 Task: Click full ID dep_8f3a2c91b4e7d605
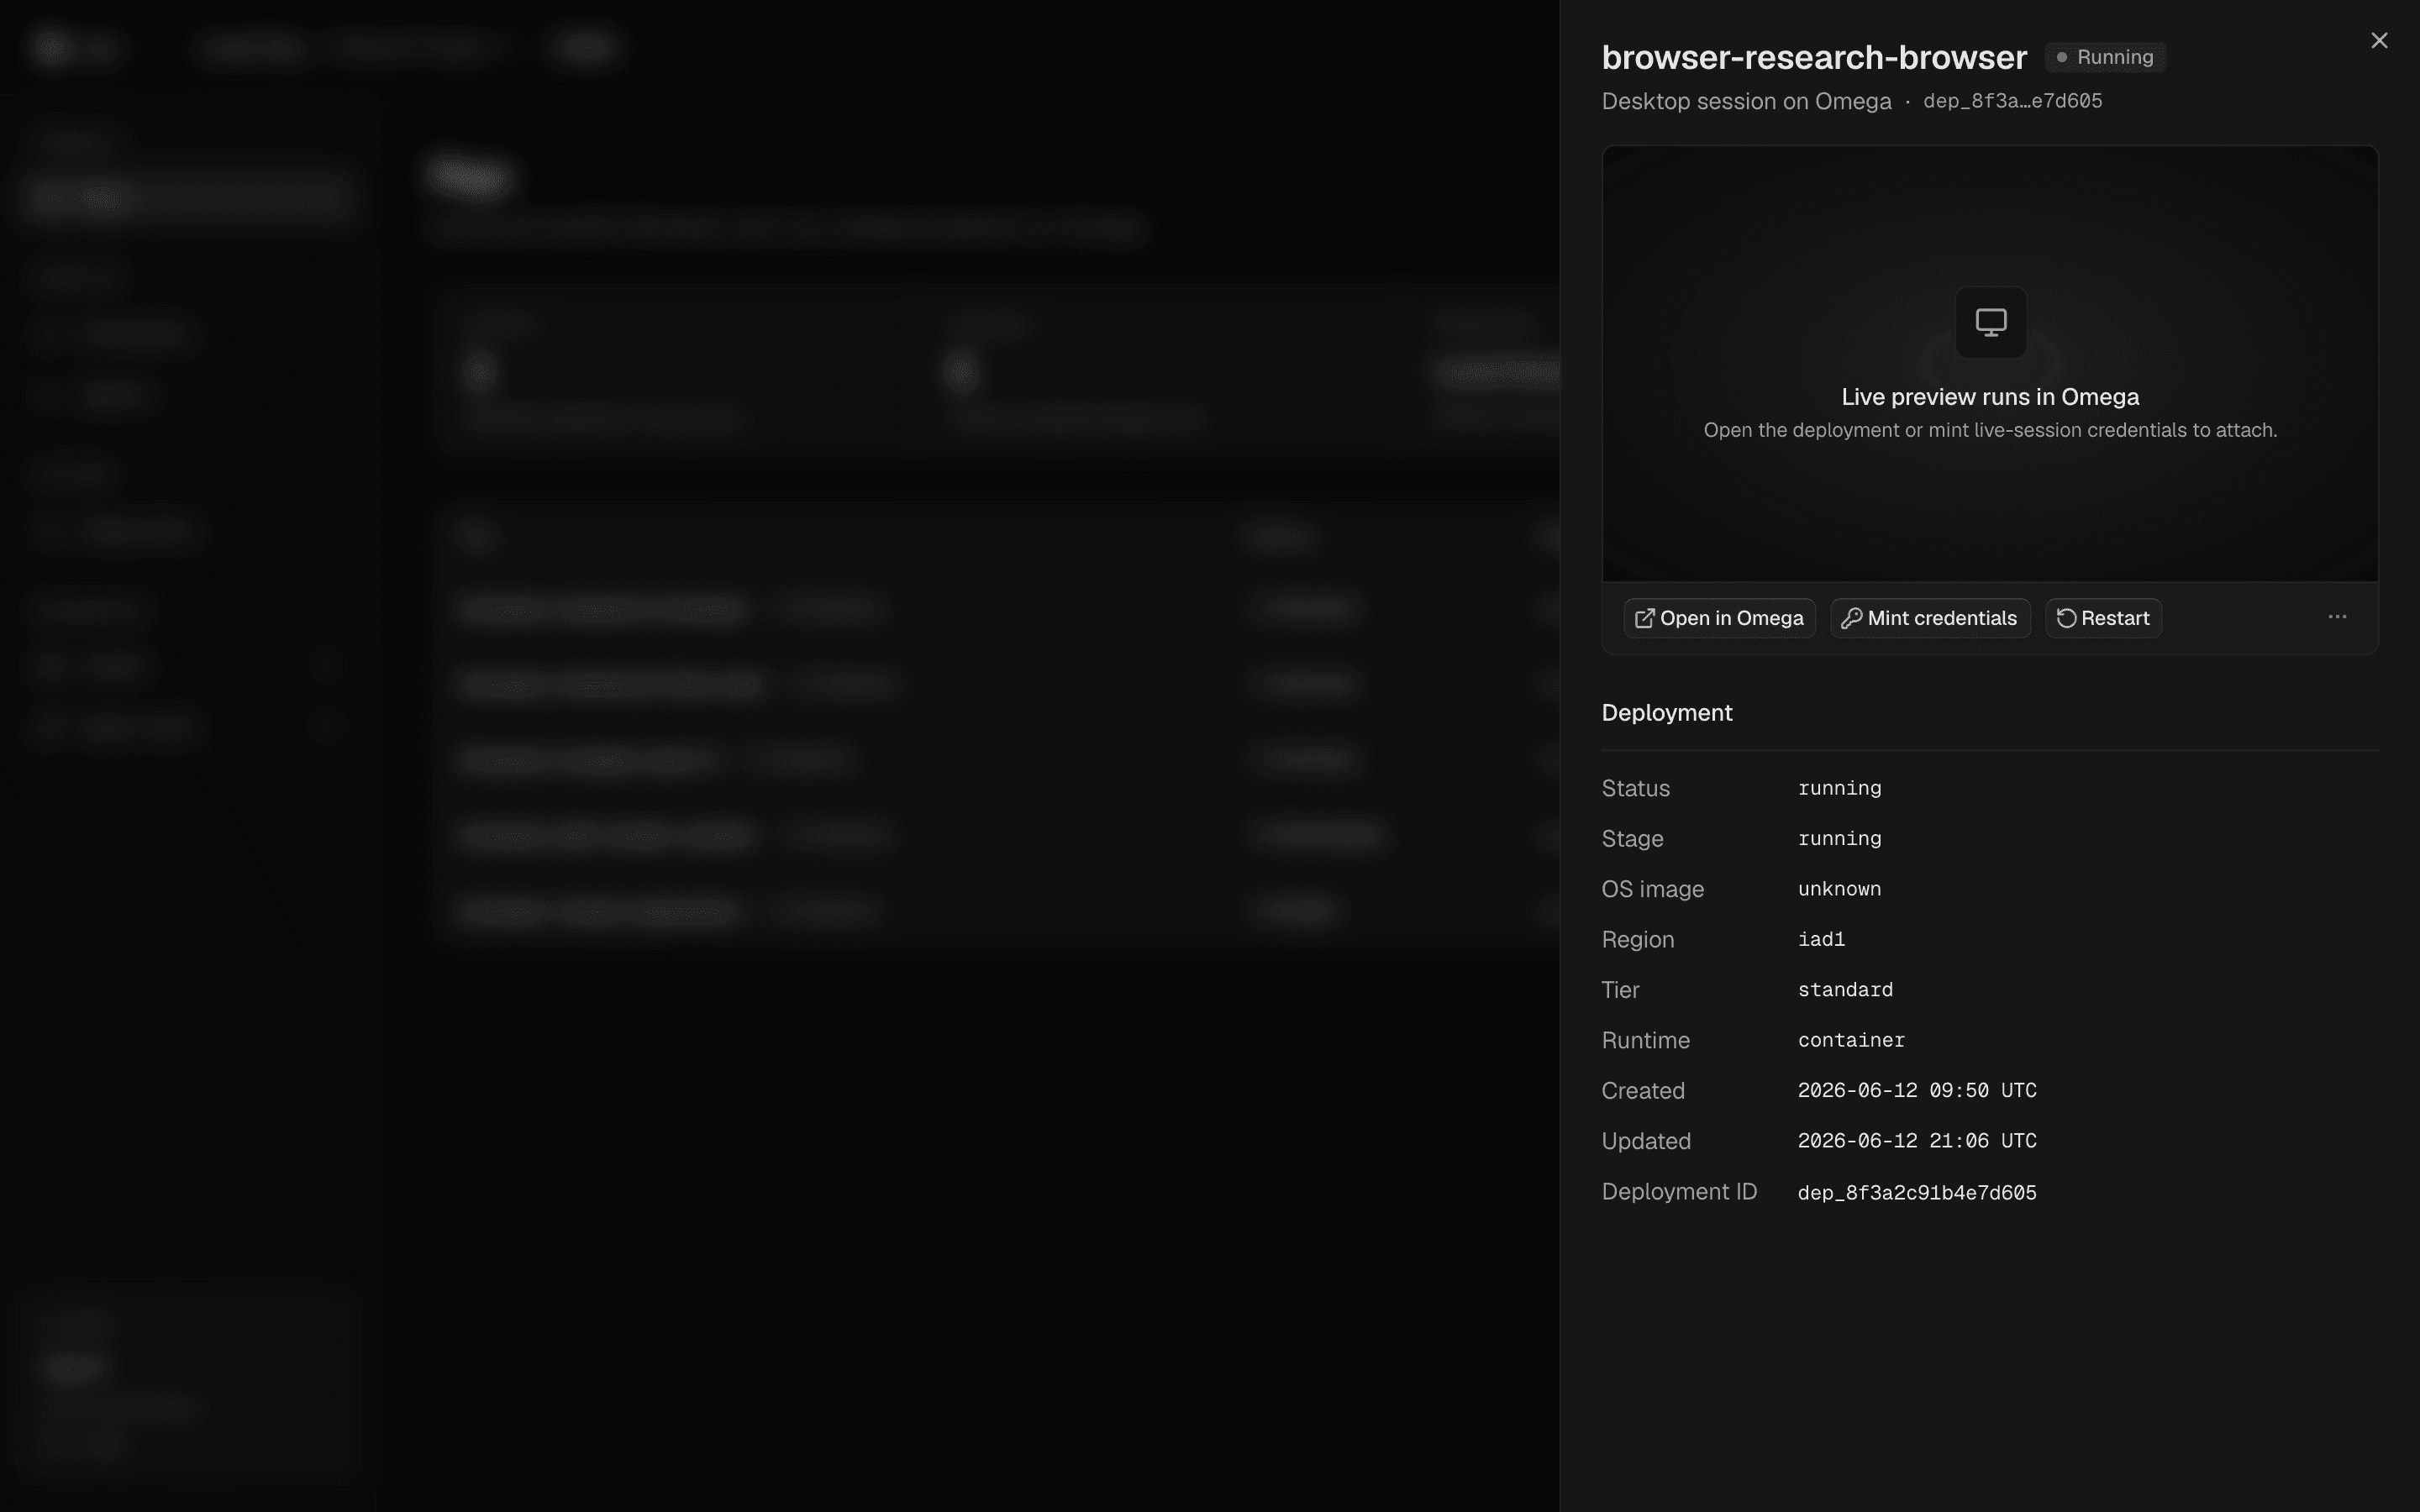pyautogui.click(x=1917, y=1192)
